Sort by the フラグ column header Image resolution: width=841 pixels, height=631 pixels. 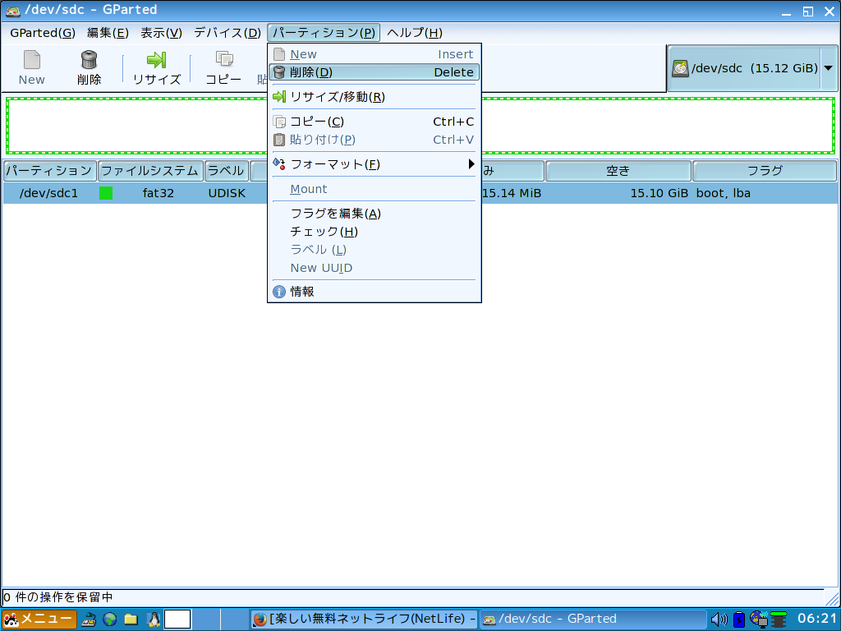(765, 171)
